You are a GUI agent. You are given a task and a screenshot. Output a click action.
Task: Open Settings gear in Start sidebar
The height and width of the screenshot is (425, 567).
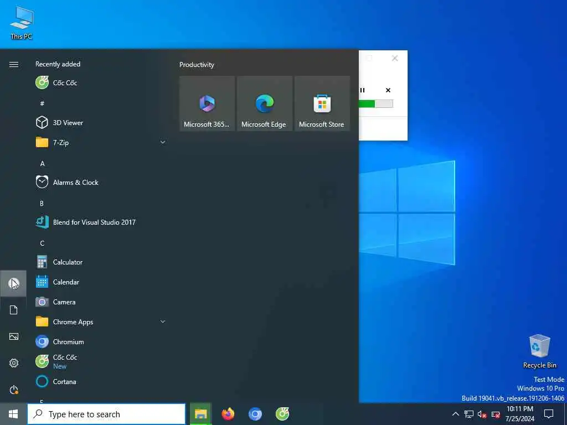pyautogui.click(x=13, y=363)
